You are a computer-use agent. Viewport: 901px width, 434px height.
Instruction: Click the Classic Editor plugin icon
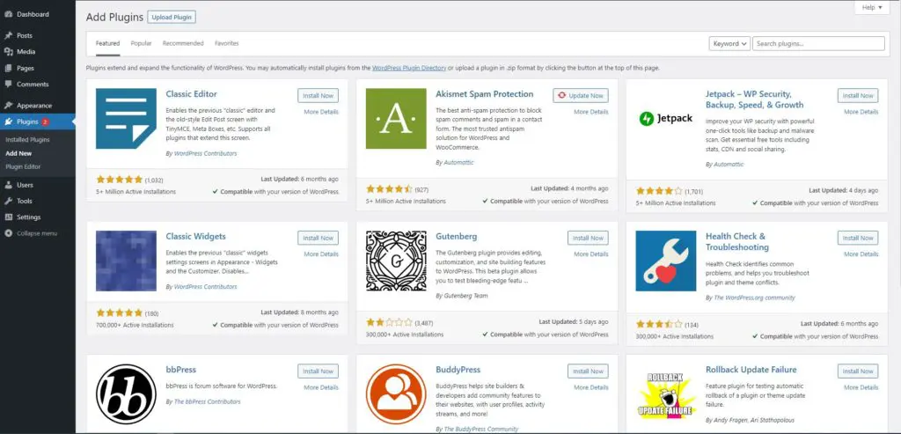coord(126,119)
